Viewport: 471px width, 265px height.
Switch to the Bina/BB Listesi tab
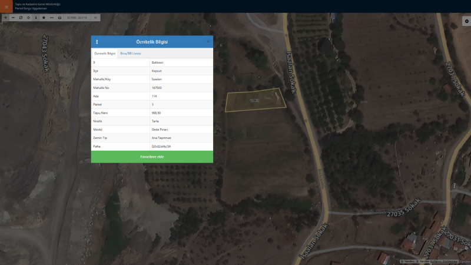click(131, 54)
